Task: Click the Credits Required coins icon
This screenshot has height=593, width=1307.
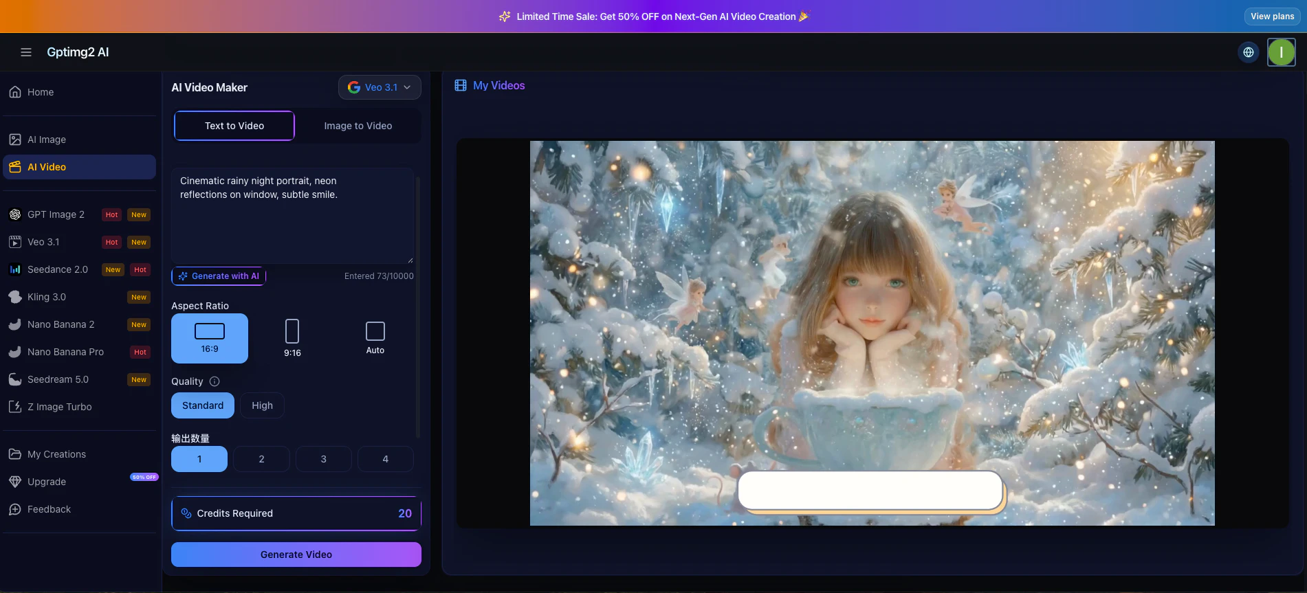Action: tap(186, 513)
